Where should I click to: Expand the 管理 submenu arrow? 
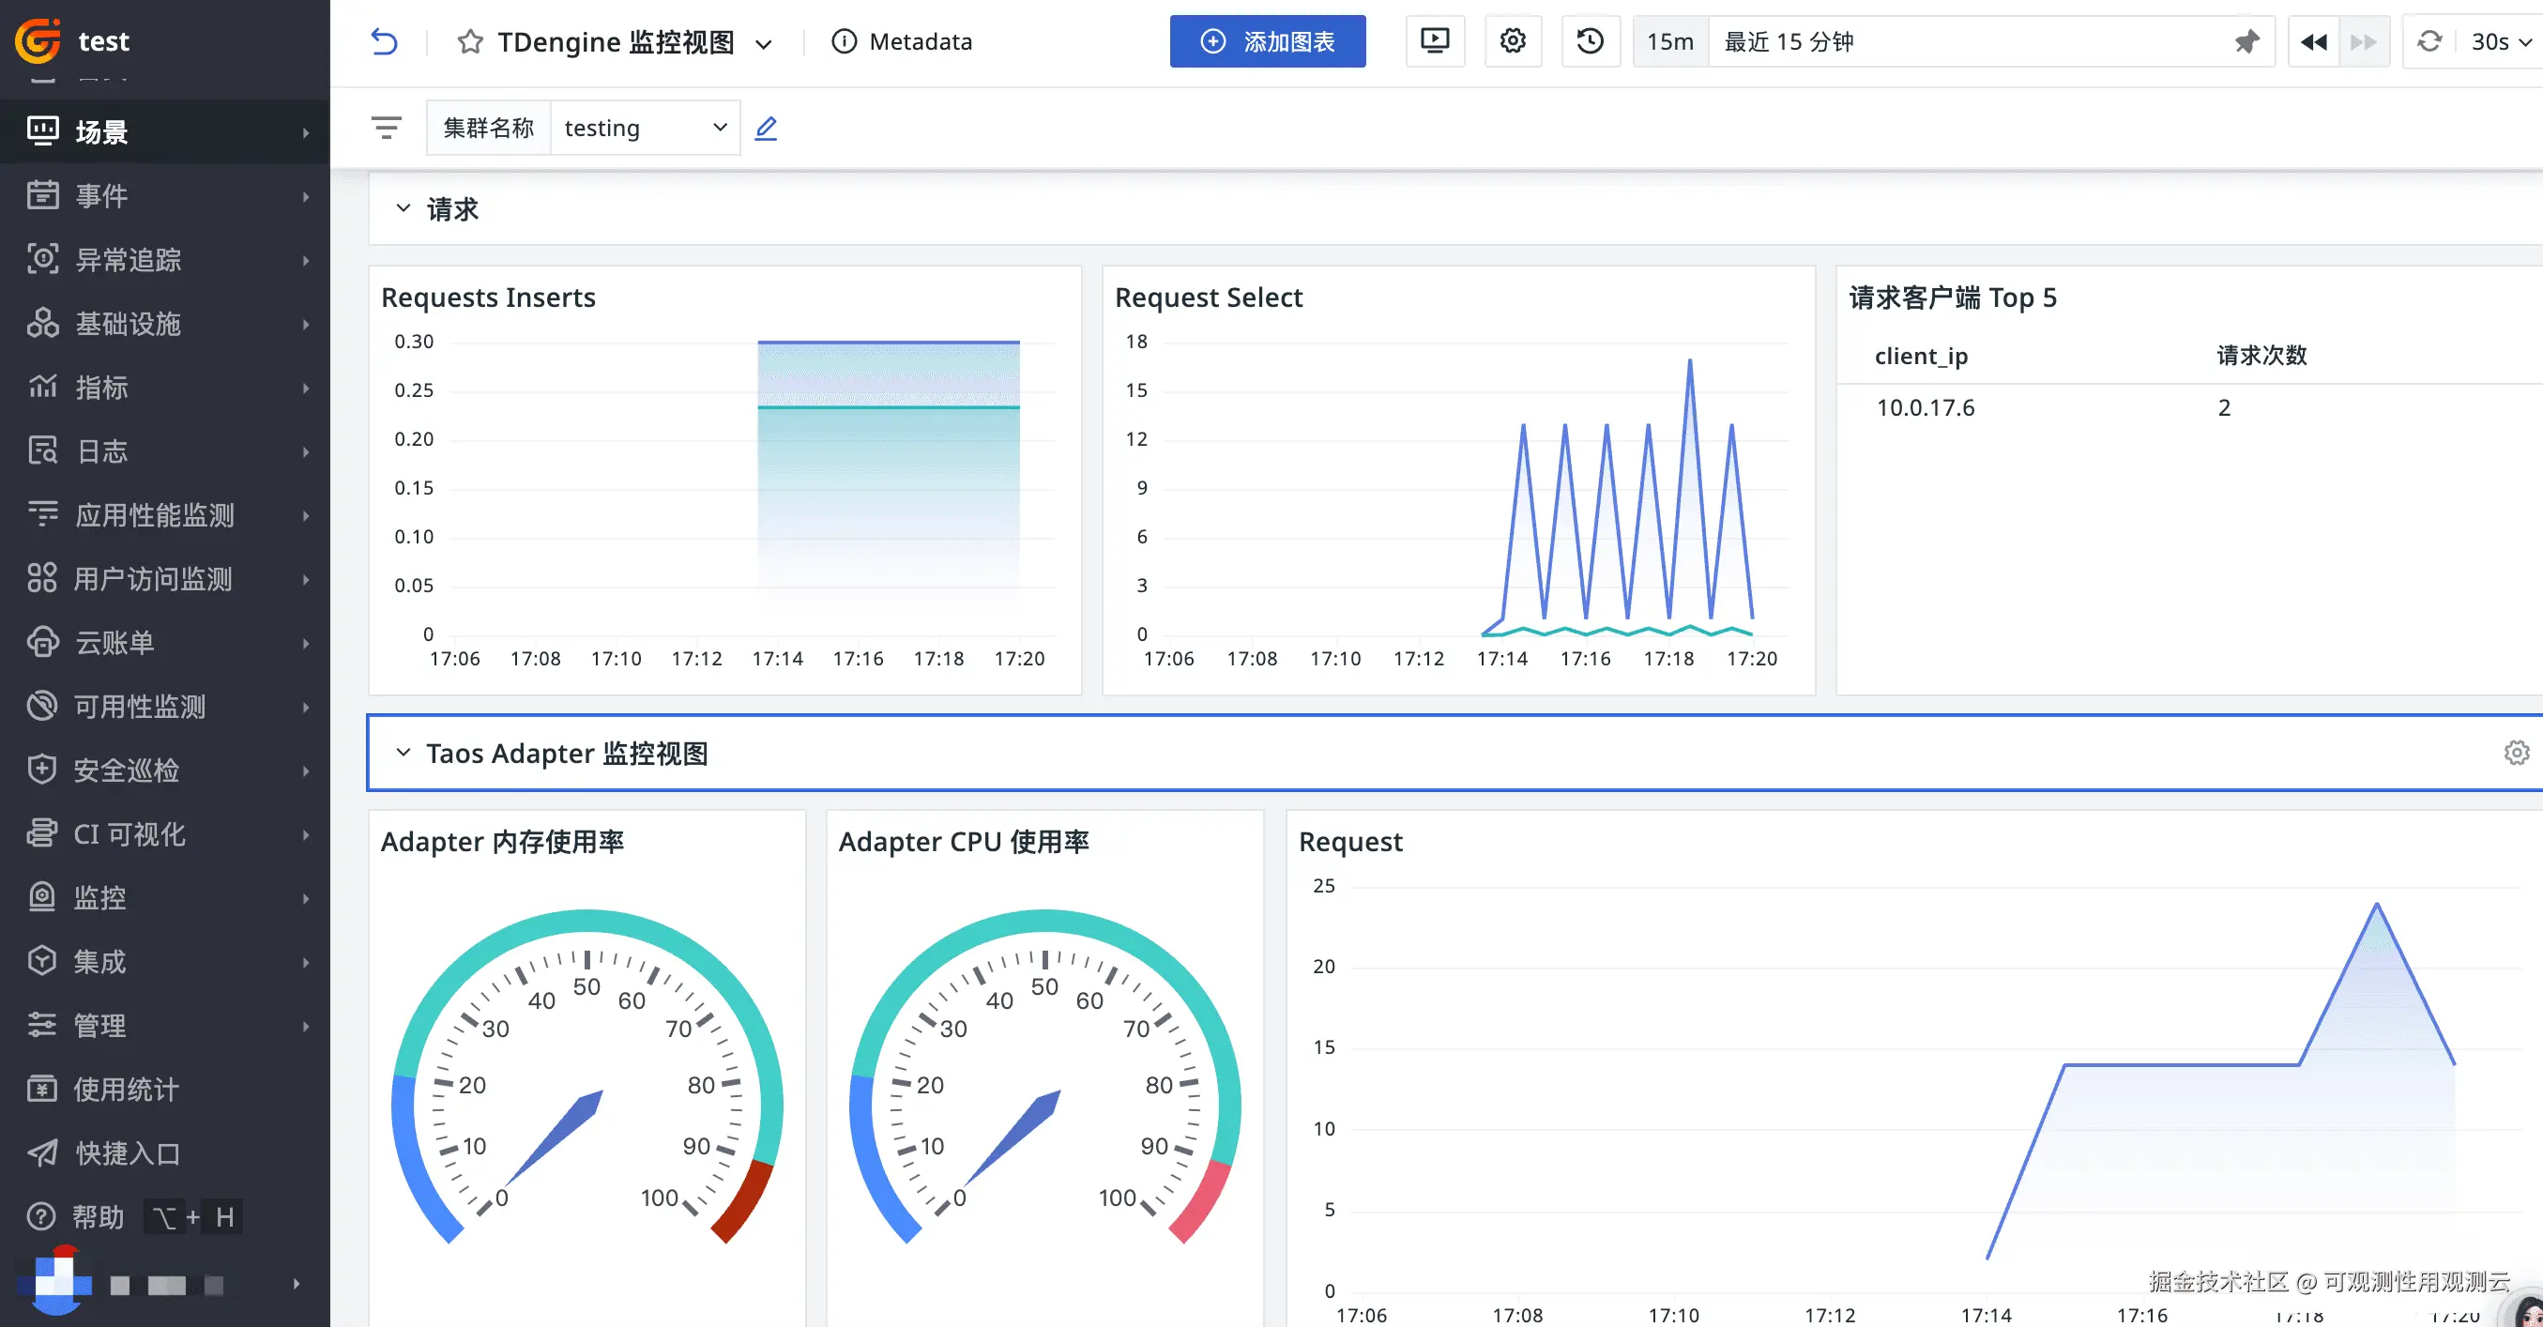click(x=306, y=1026)
